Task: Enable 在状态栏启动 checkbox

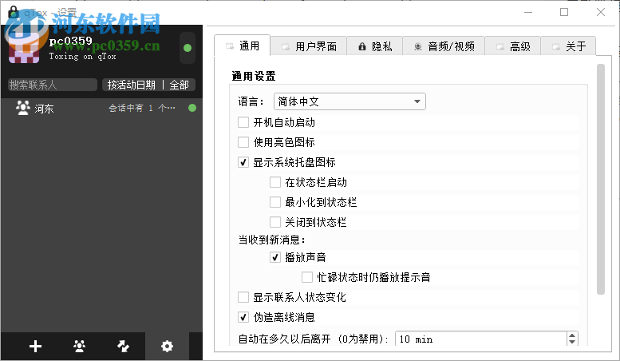Action: 275,182
